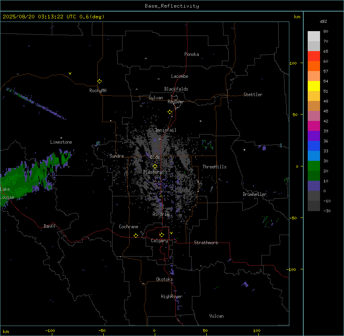Click the Olds city label

(x=155, y=157)
